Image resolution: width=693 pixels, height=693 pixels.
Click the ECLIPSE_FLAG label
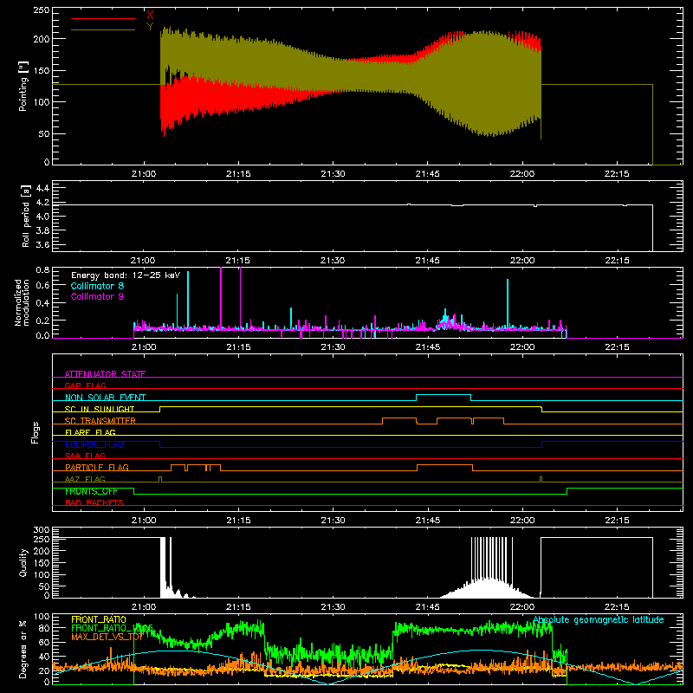click(x=94, y=444)
